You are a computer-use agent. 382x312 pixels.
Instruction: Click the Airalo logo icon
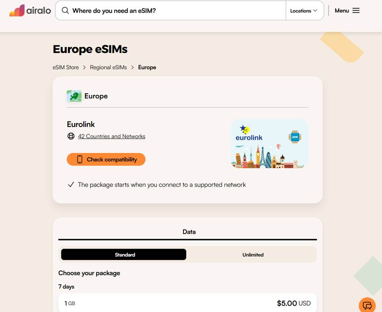[x=17, y=11]
